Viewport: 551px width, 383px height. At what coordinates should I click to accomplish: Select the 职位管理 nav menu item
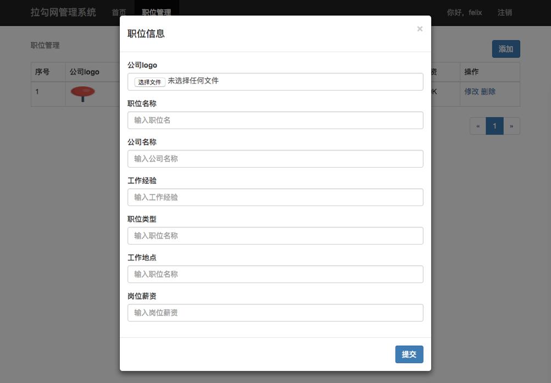tap(157, 13)
